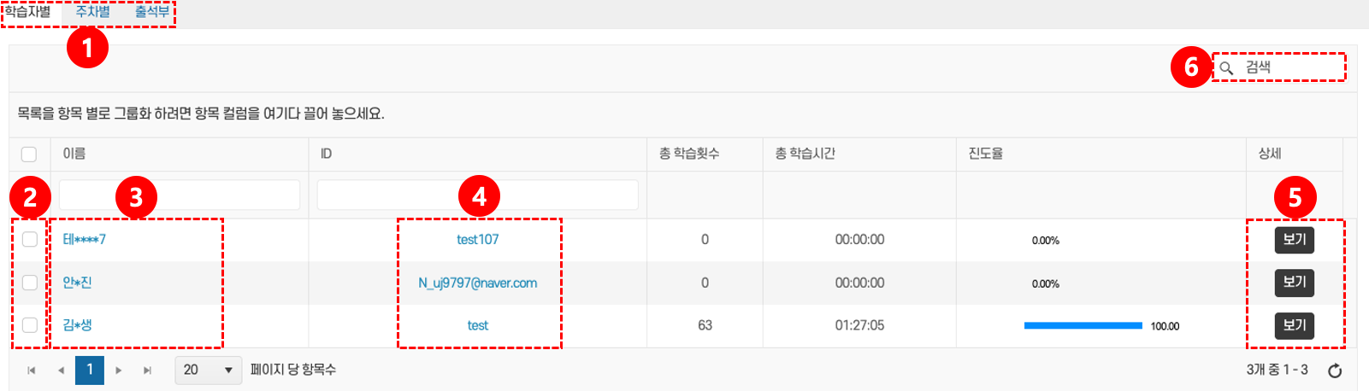Image resolution: width=1369 pixels, height=391 pixels.
Task: Open the items-per-page dropdown showing 20
Action: [x=209, y=370]
